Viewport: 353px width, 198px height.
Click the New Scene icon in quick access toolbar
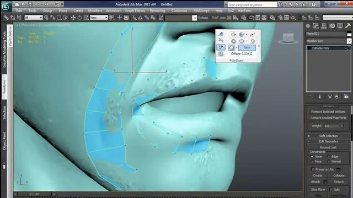click(17, 4)
